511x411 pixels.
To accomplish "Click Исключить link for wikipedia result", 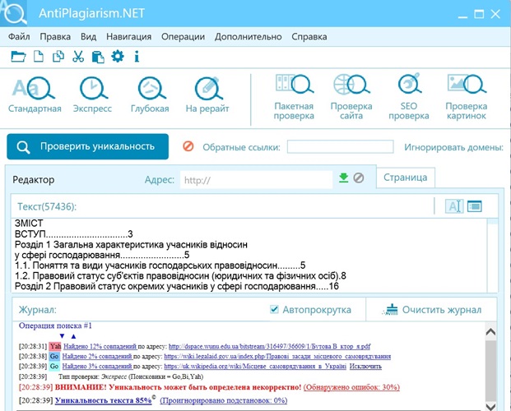I will click(x=365, y=367).
